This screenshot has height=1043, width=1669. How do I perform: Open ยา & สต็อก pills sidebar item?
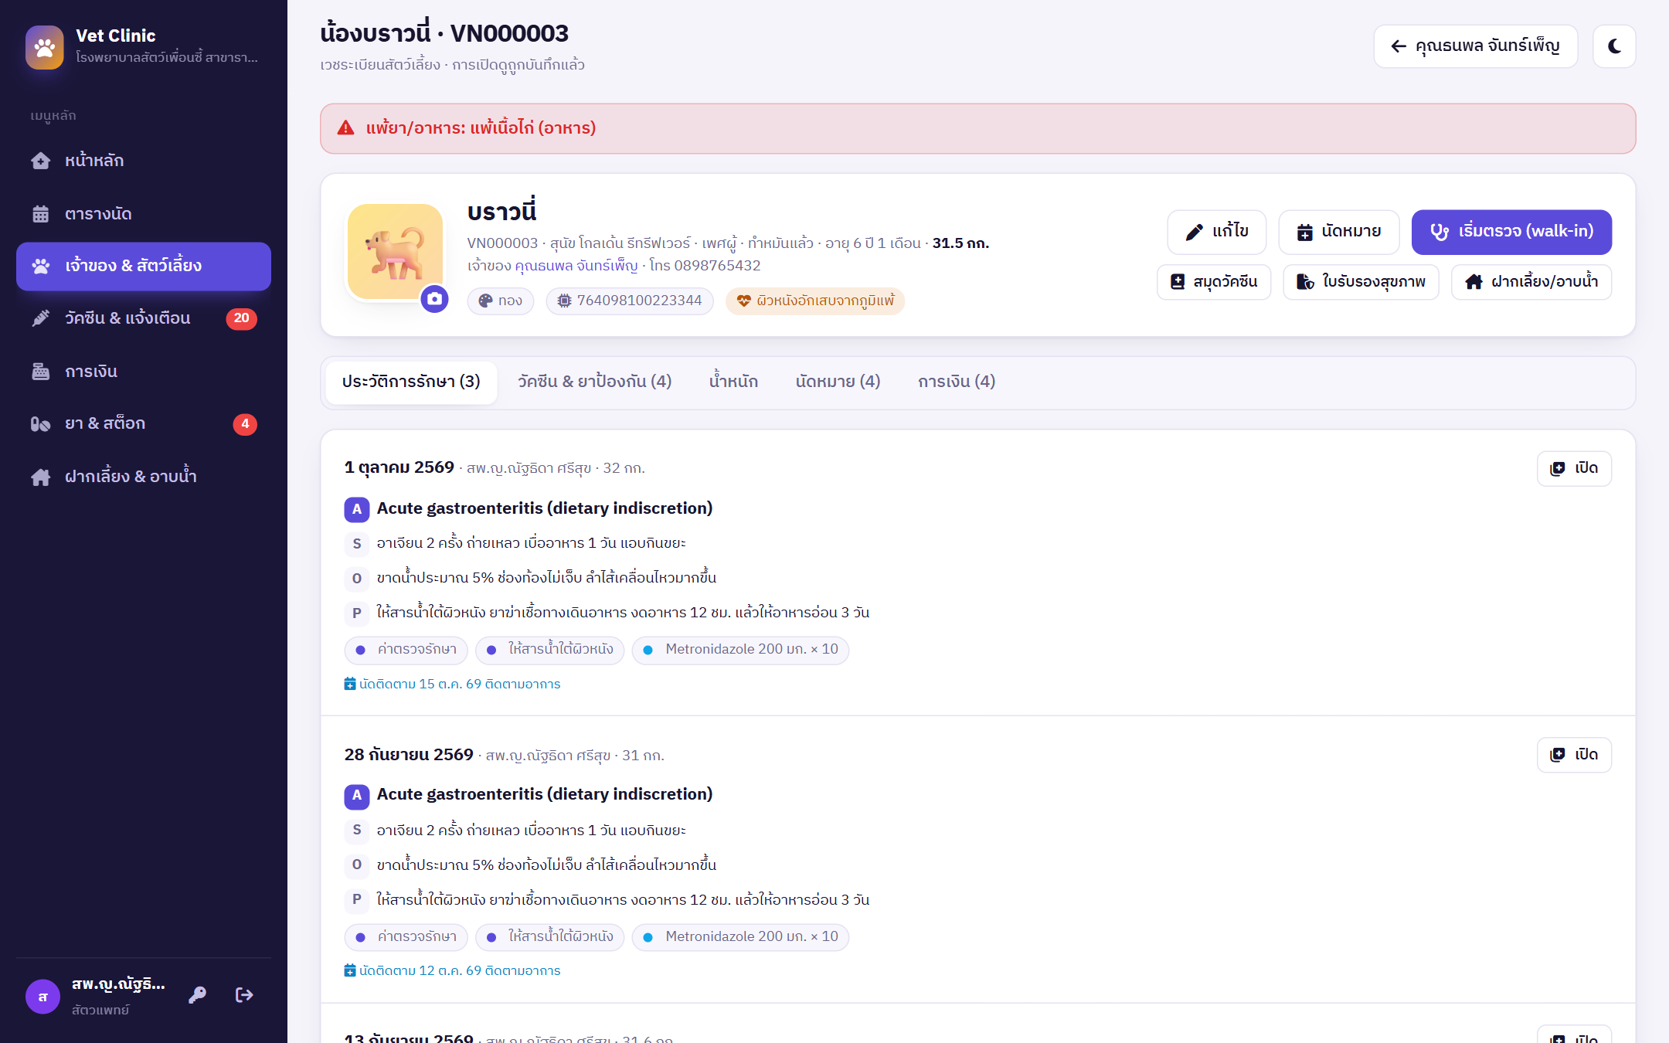click(x=144, y=424)
